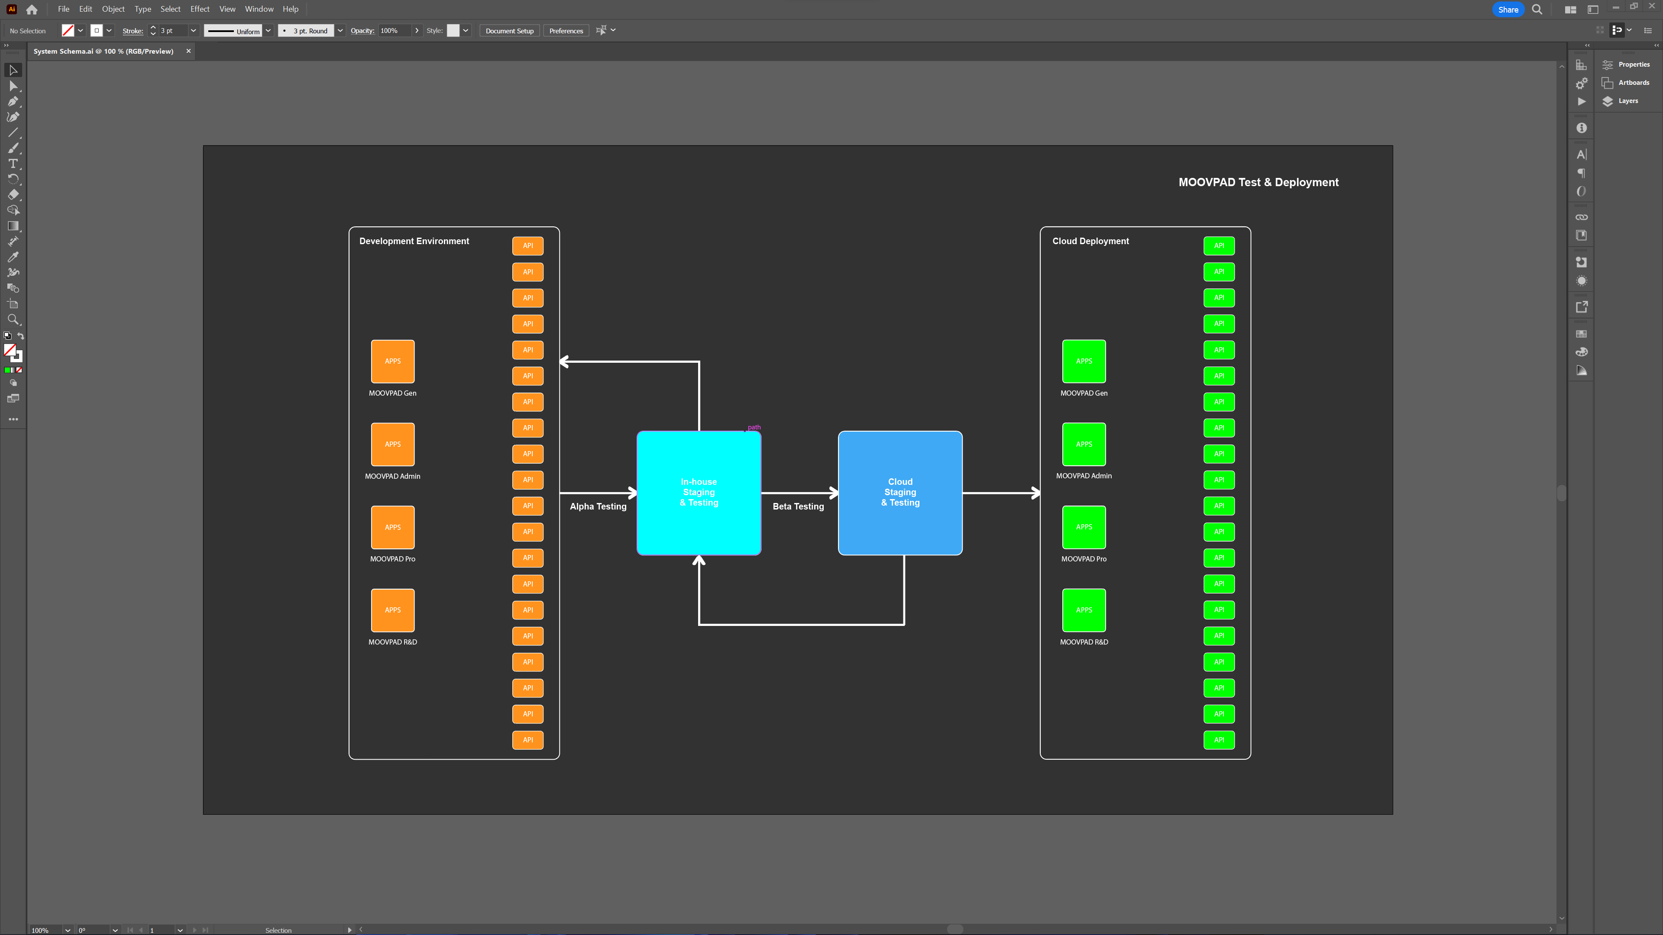This screenshot has height=935, width=1663.
Task: Reset default fill and stroke
Action: [7, 335]
